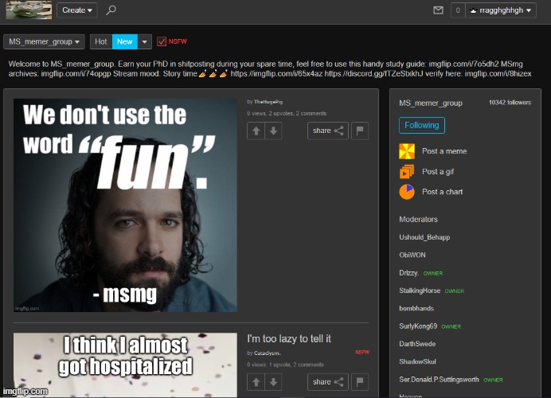Click the Post a meme pinwheel icon
Screen dimensions: 551x398
tap(407, 151)
